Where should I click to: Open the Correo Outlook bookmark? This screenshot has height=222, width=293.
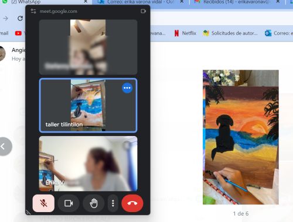click(x=278, y=33)
